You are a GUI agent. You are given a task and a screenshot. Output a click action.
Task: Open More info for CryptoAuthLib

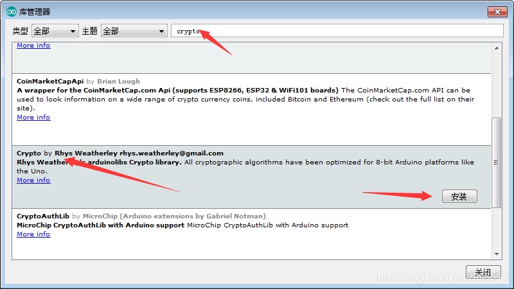[33, 234]
